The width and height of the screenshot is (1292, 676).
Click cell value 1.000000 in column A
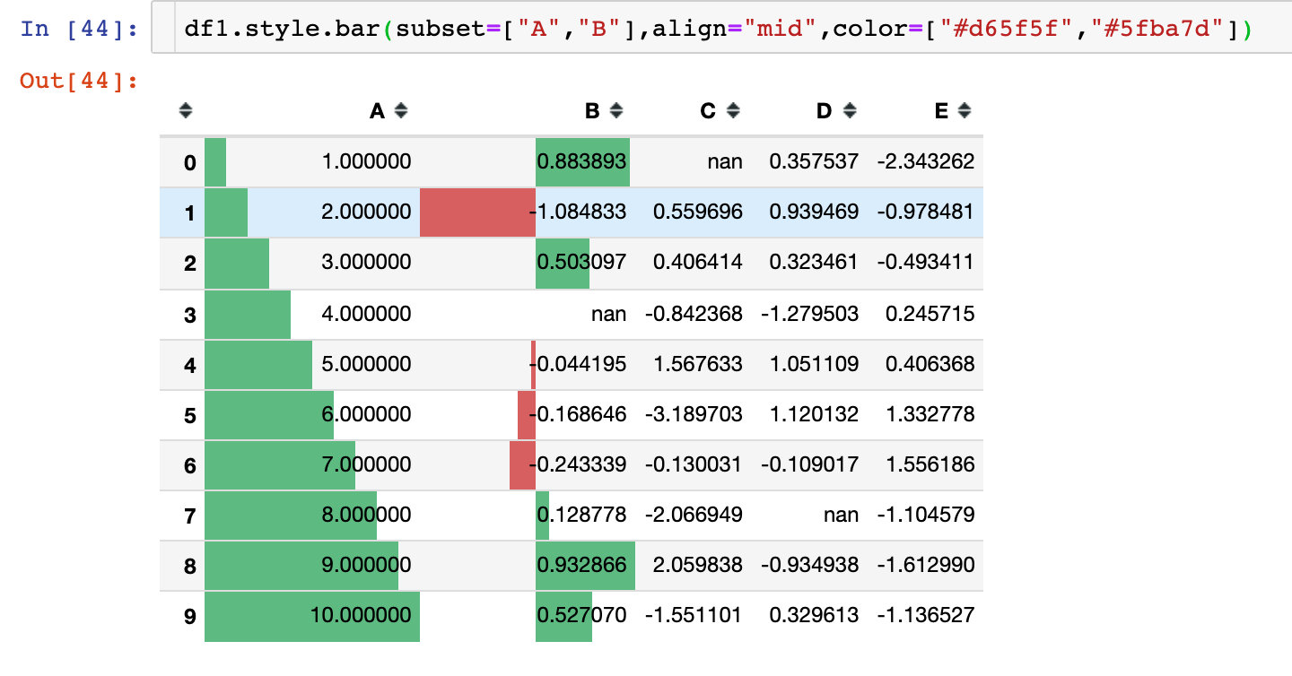pos(366,161)
